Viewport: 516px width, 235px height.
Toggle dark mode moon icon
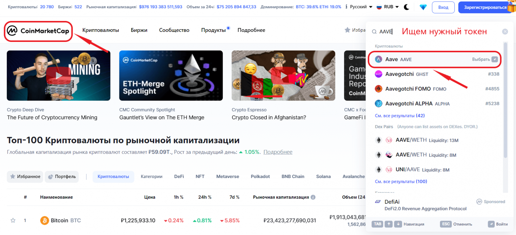coord(407,7)
